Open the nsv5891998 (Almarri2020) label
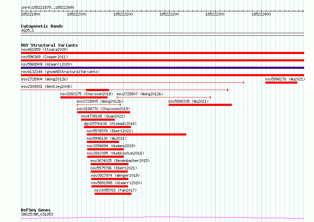314x222 pixels. (116, 183)
